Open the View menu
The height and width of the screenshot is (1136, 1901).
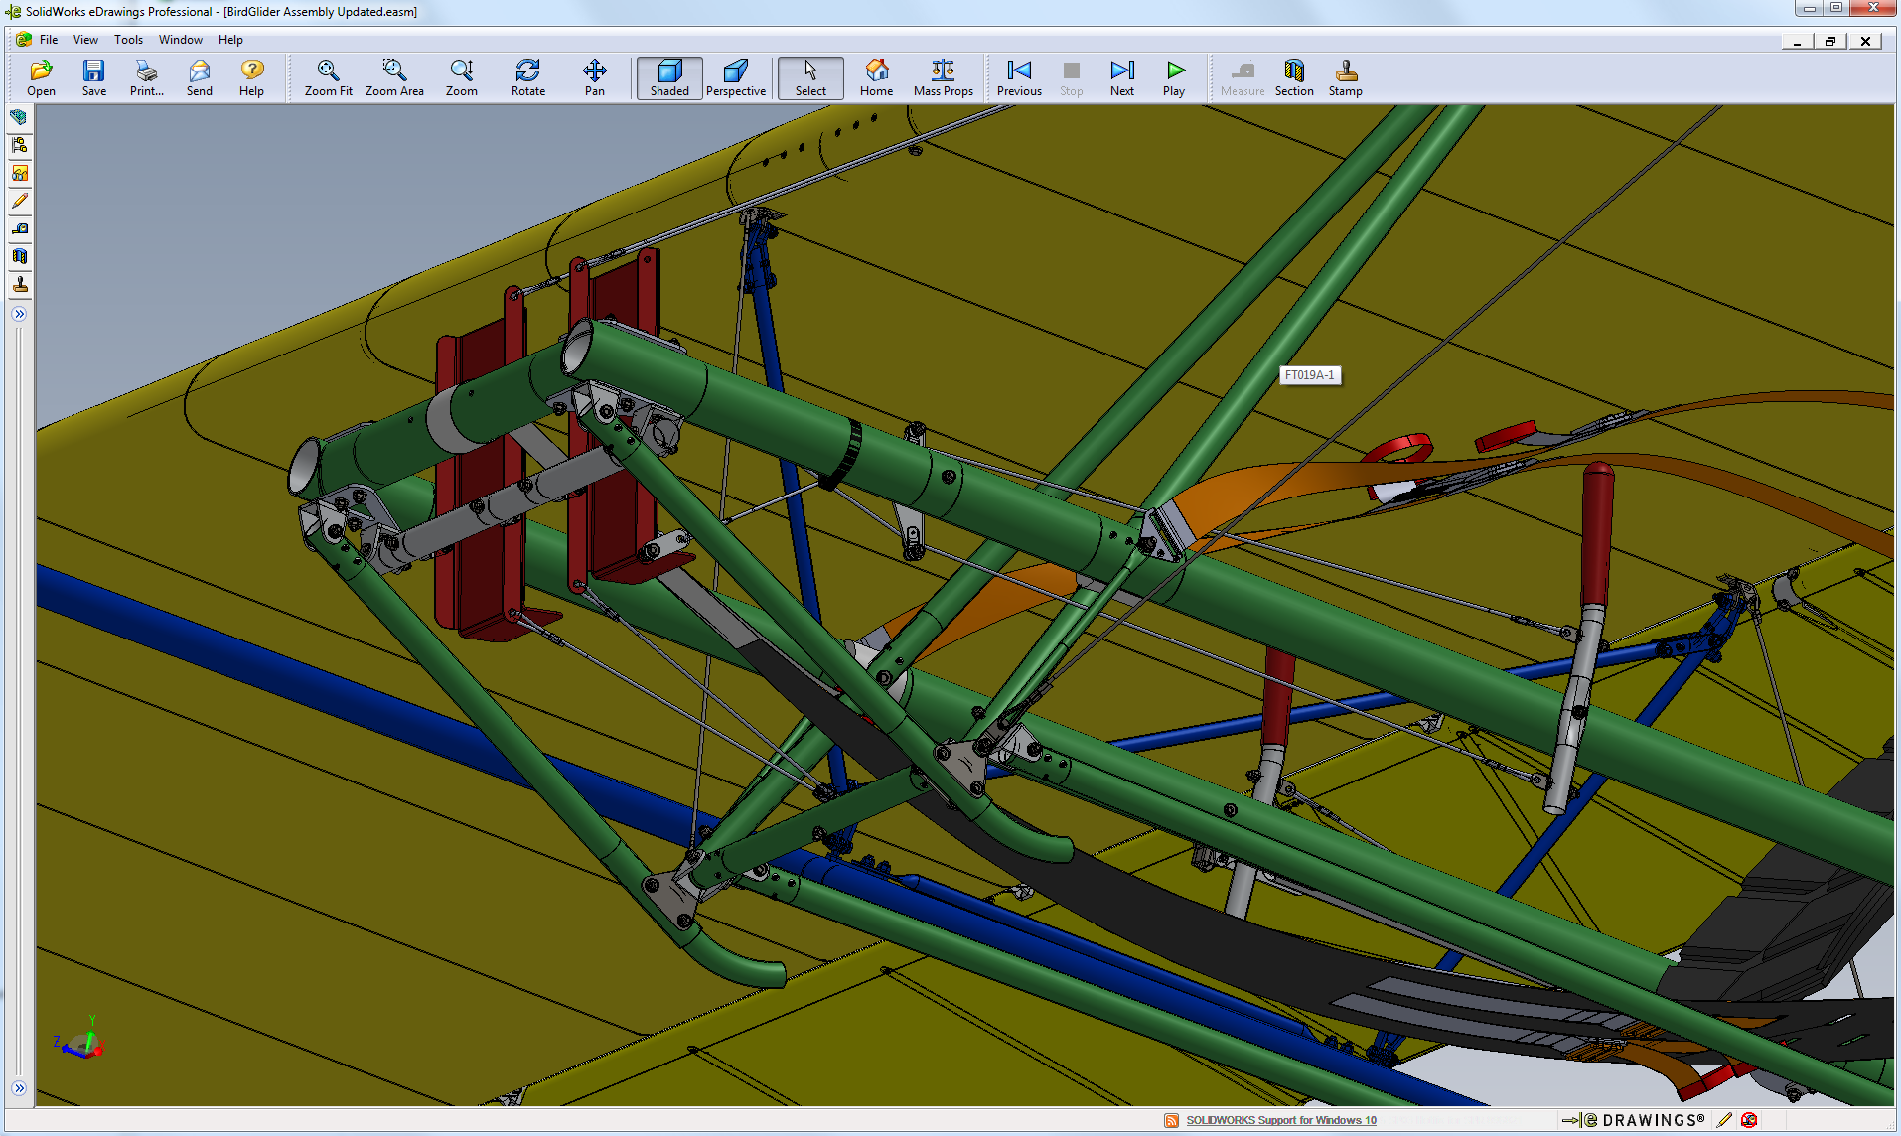[x=85, y=40]
